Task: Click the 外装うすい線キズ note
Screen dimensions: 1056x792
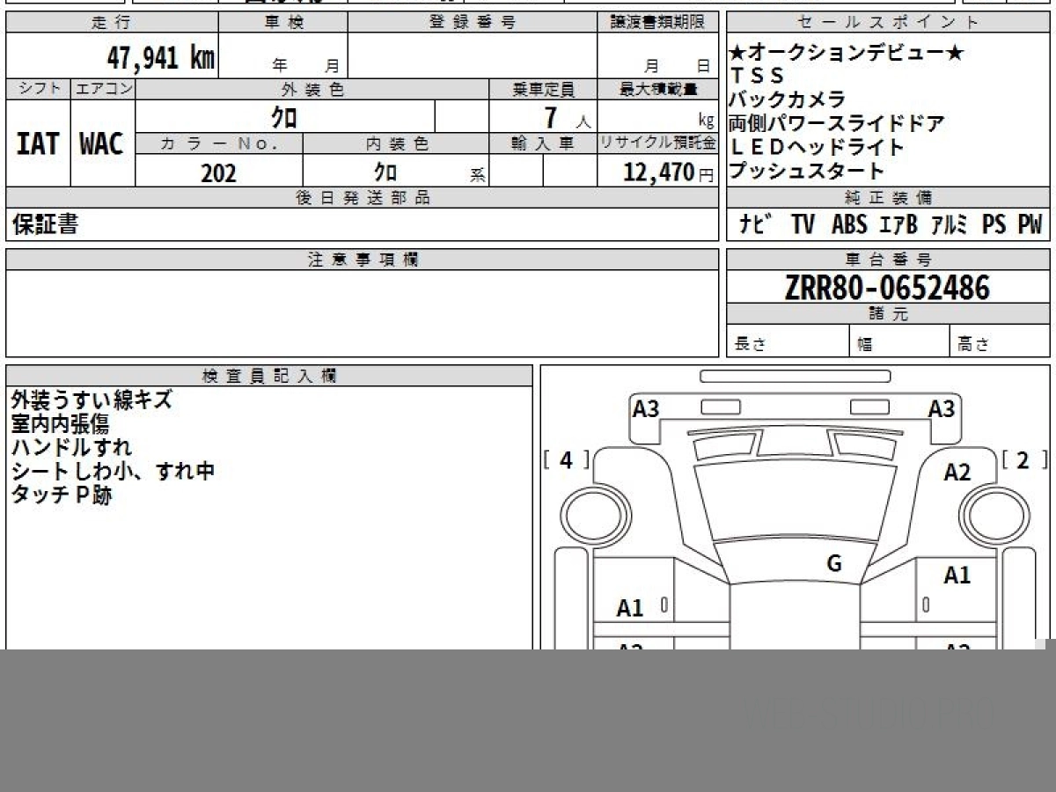Action: [x=92, y=400]
